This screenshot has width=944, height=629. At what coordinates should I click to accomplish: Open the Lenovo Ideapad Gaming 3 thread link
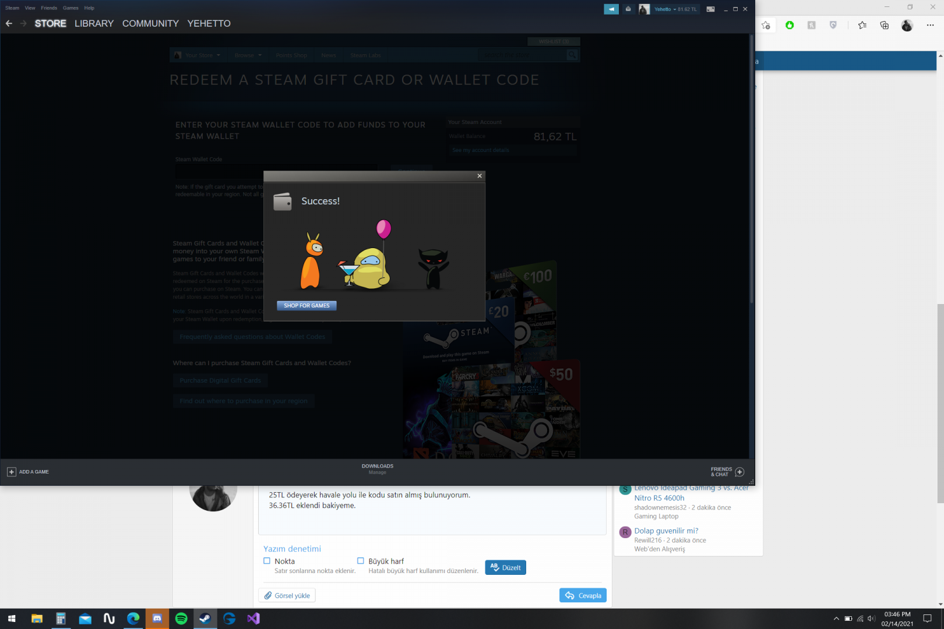(x=692, y=493)
